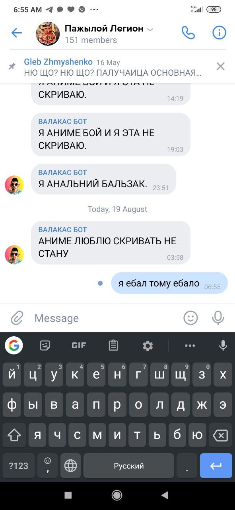Tap the back arrow icon
The width and height of the screenshot is (235, 510).
click(x=17, y=33)
